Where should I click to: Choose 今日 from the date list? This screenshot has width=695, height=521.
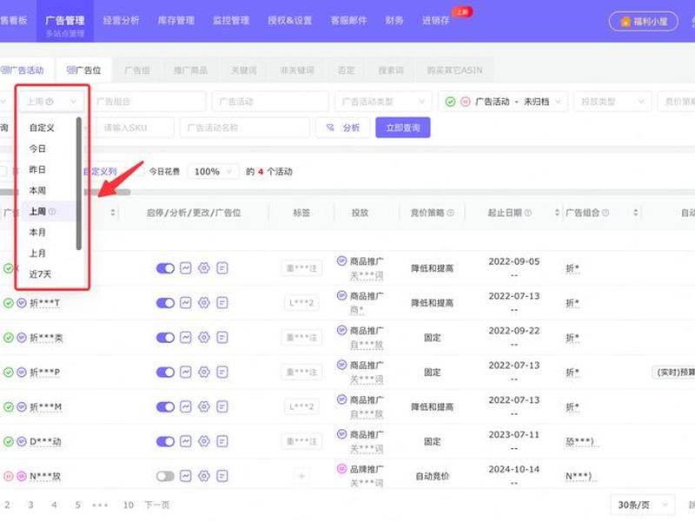[x=48, y=148]
